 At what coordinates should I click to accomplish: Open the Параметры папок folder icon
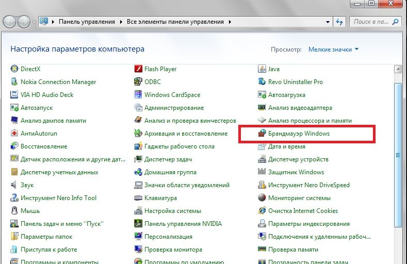(14, 237)
